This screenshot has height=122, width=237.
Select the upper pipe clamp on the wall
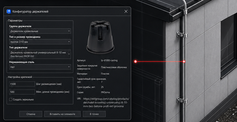182,35
